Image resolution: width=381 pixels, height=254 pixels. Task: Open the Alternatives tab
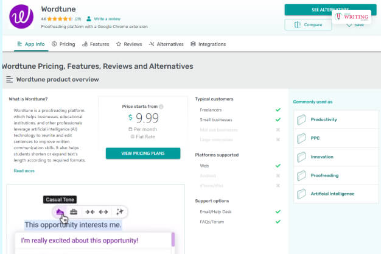click(x=166, y=44)
